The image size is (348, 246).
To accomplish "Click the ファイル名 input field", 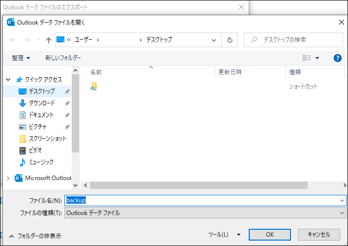I will pyautogui.click(x=205, y=200).
